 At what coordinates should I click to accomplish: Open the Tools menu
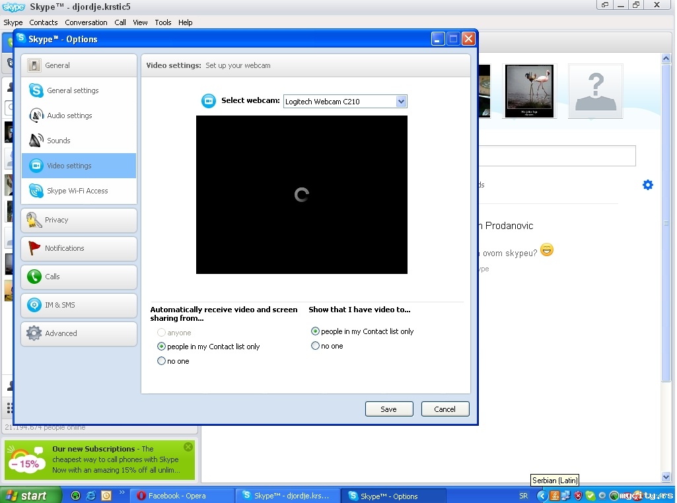point(163,22)
